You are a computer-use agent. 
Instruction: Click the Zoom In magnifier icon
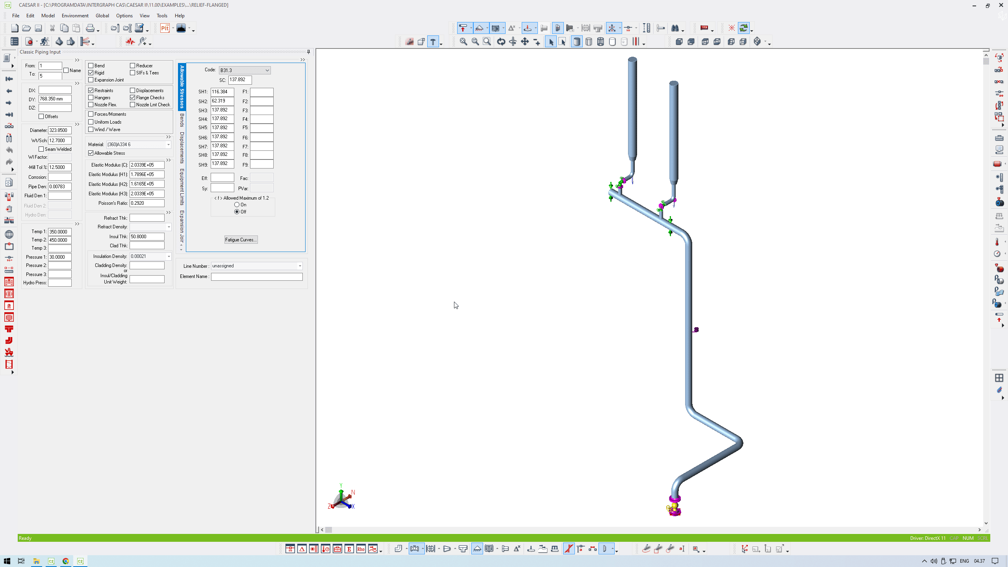[x=463, y=42]
